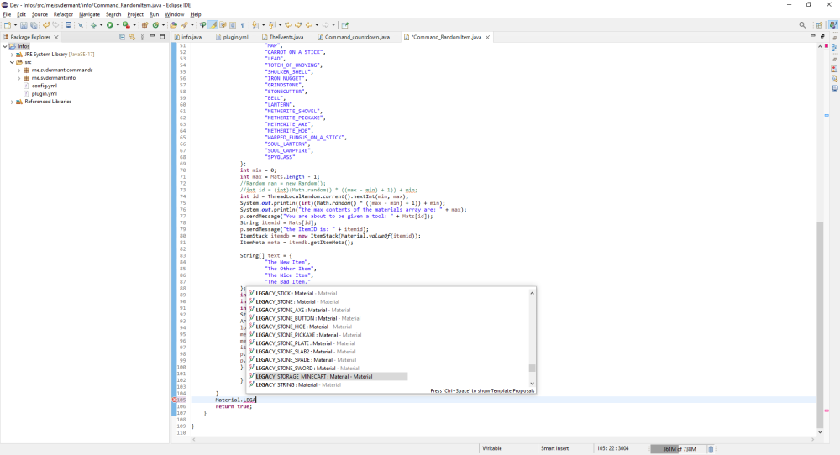Collapse All in Package Explorer
The width and height of the screenshot is (840, 455).
click(122, 37)
